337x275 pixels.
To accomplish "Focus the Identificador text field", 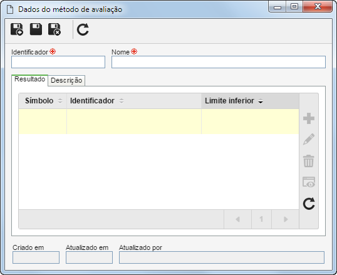I will coord(58,62).
